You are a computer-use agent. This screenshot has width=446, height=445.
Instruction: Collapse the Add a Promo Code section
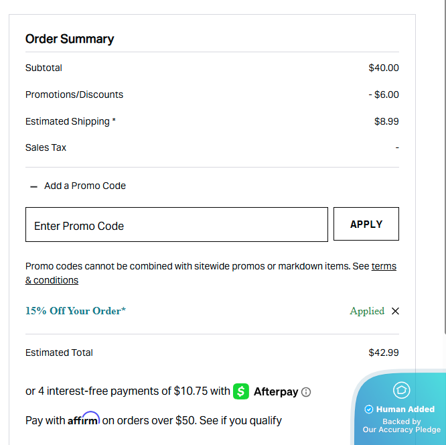coord(34,186)
